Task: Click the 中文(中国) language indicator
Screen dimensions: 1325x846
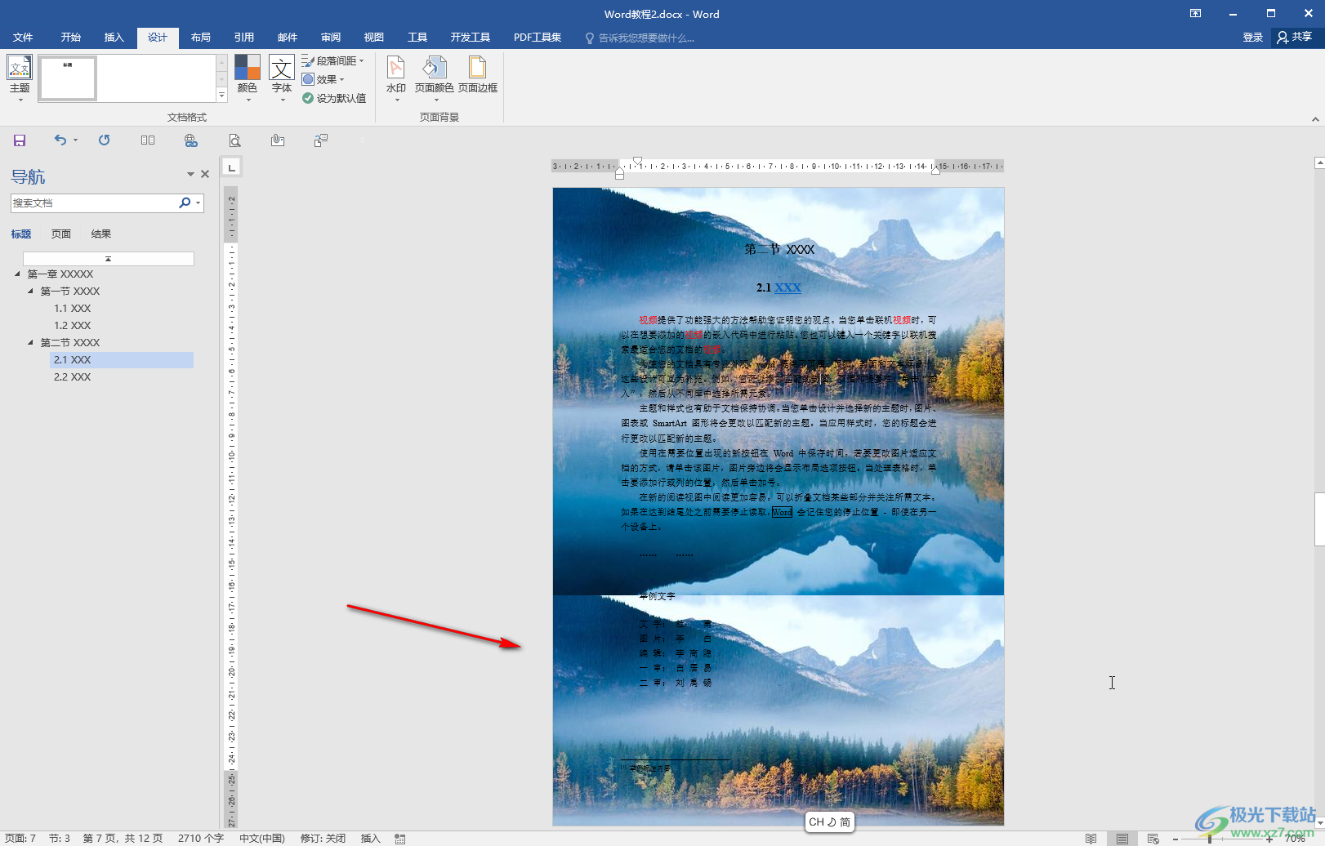Action: point(262,838)
